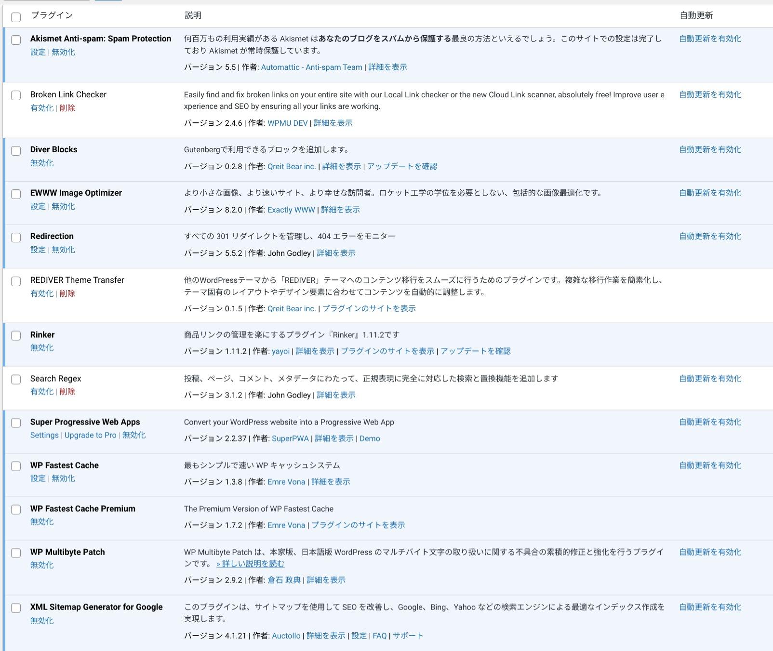Screen dimensions: 773x651
Task: Deactivate Super Progressive Web Apps via 無効化
Action: [134, 435]
